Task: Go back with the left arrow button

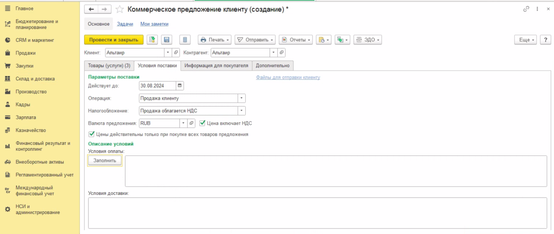Action: click(91, 9)
